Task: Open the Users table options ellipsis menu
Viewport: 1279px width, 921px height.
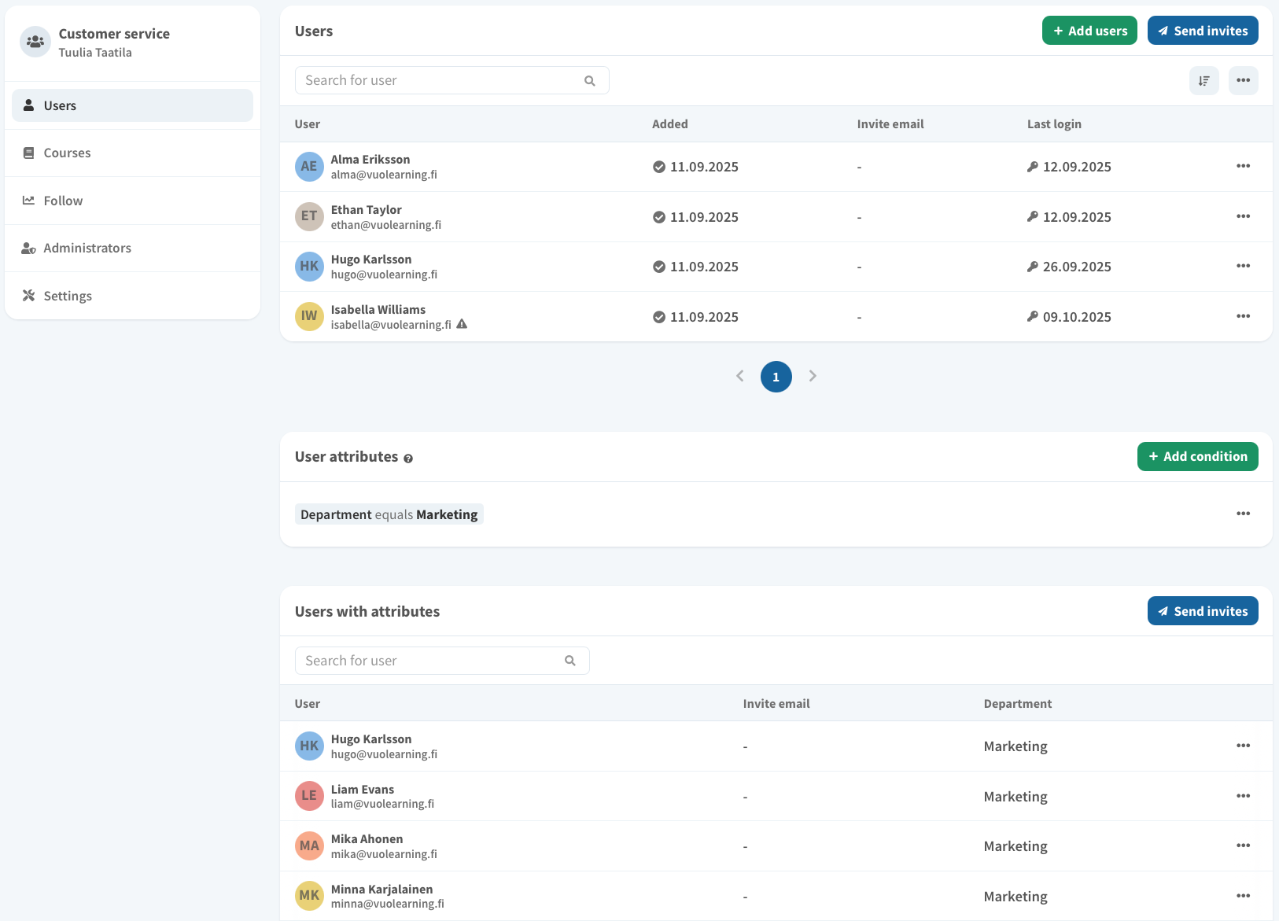Action: [x=1243, y=80]
